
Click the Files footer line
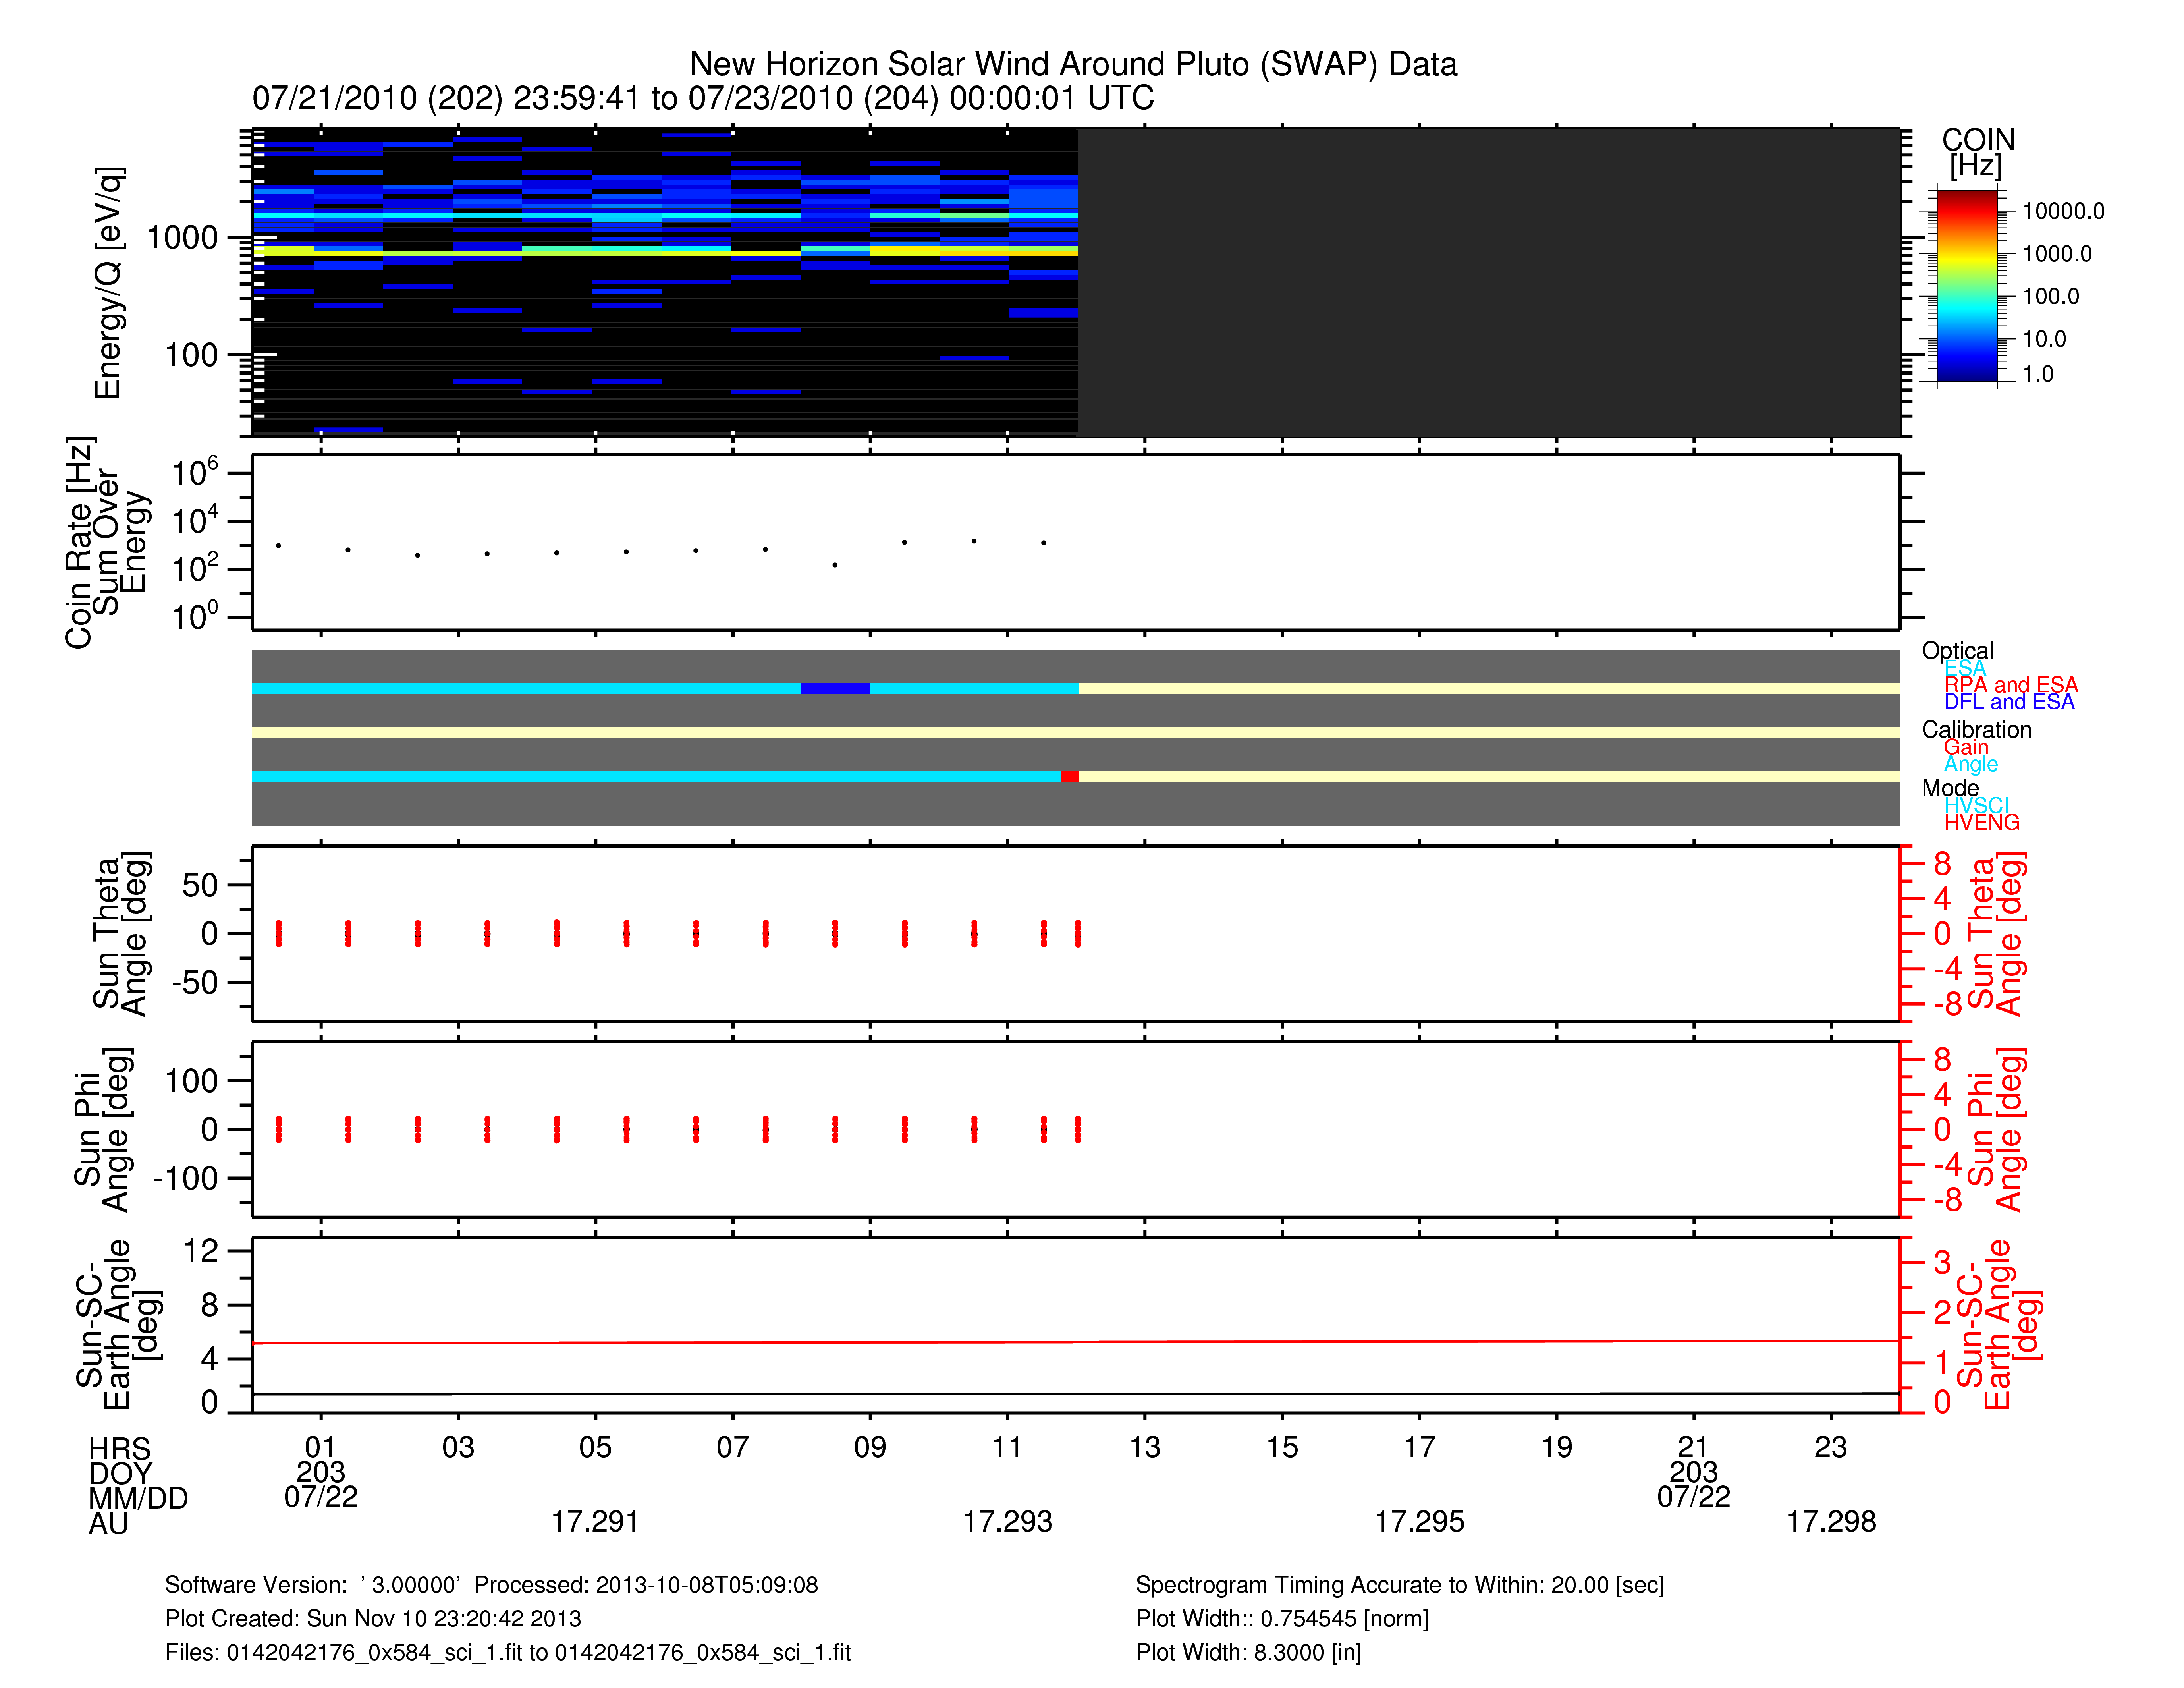coord(507,1652)
